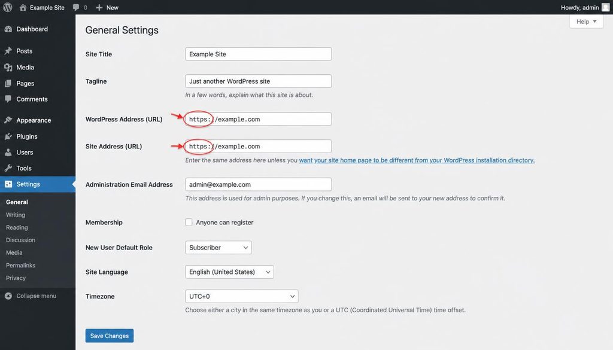Focus the Tagline field
613x350 pixels.
[259, 81]
